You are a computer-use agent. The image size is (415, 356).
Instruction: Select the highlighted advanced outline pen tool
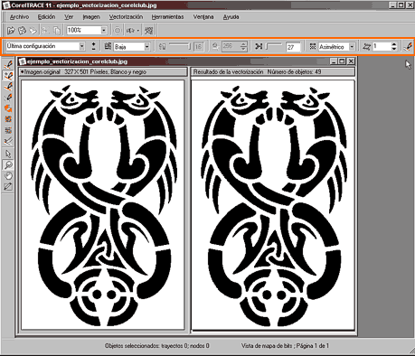point(8,75)
